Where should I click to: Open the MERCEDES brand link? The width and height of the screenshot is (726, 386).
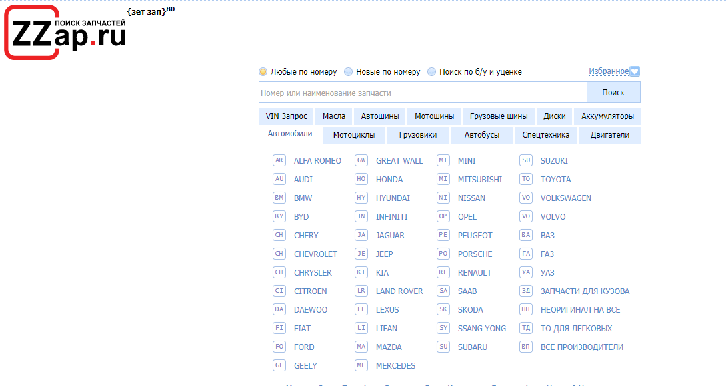pos(395,365)
